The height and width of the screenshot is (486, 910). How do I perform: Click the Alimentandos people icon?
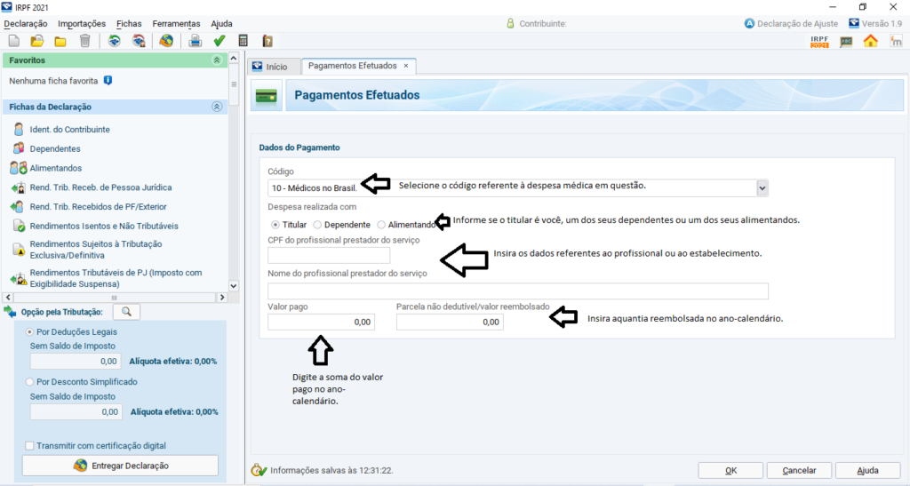pos(19,168)
